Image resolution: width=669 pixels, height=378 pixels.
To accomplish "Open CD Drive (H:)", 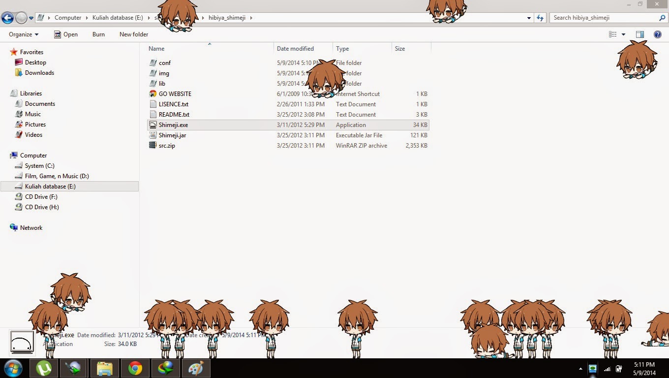I will click(x=42, y=207).
